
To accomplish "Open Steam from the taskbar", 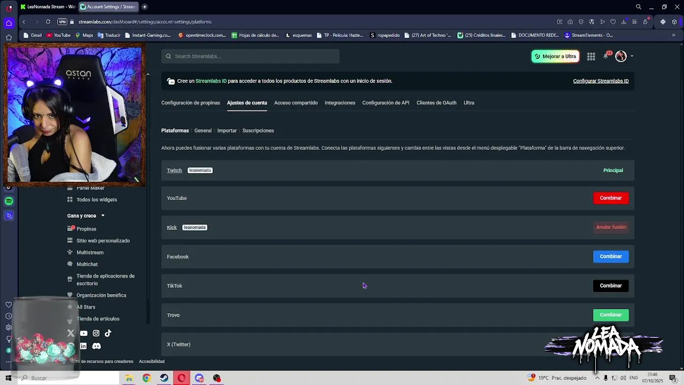I will coord(164,378).
